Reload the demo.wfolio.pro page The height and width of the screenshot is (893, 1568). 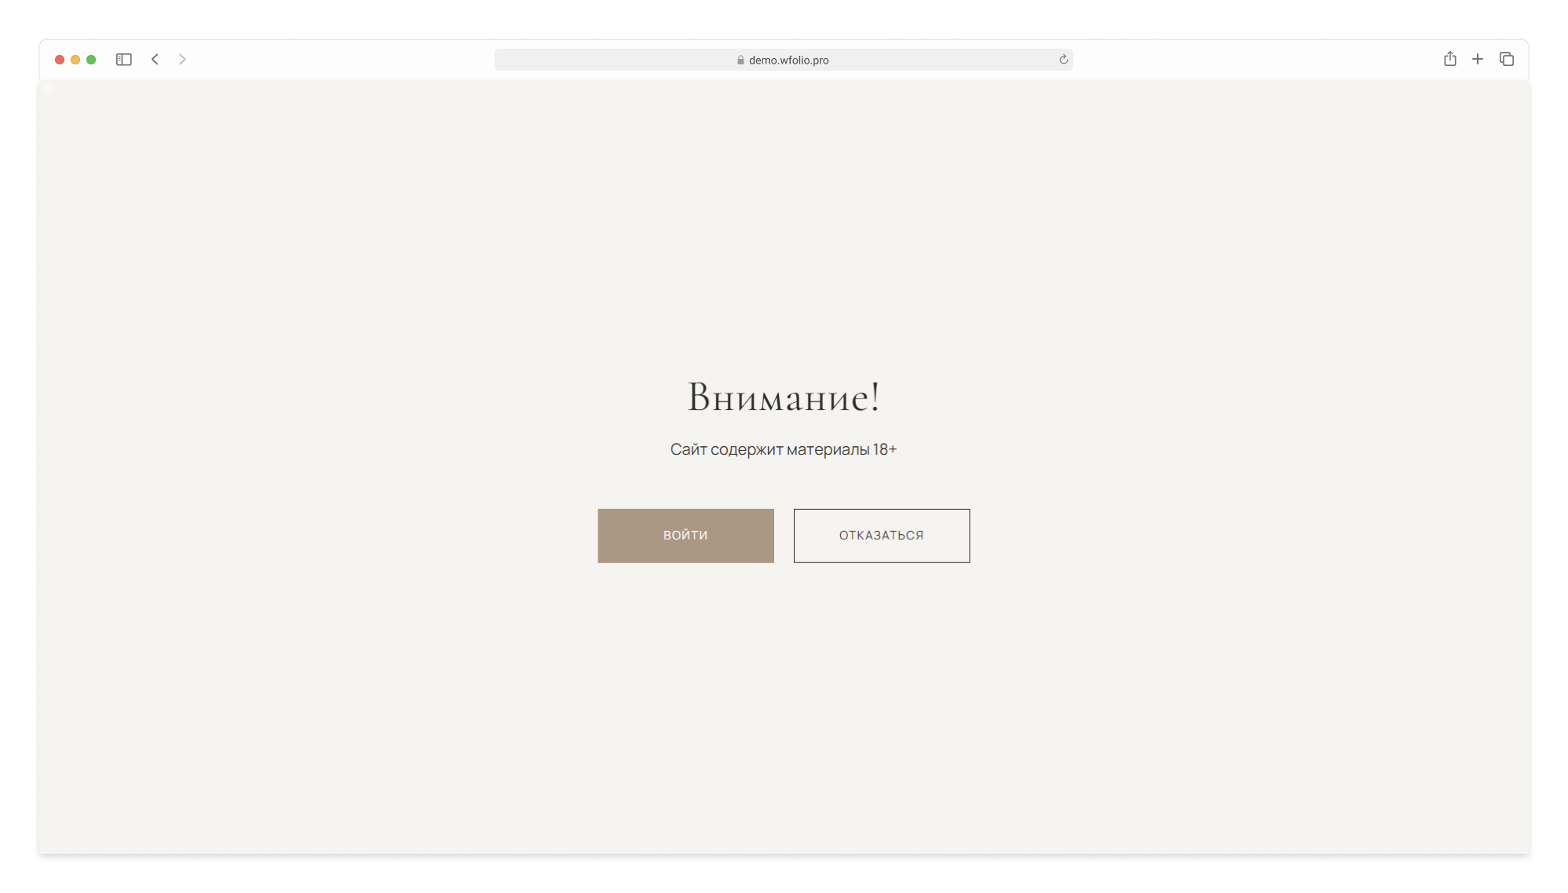pyautogui.click(x=1063, y=60)
